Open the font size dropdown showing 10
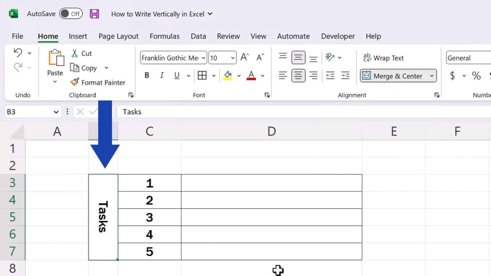Image resolution: width=491 pixels, height=276 pixels. (x=233, y=57)
